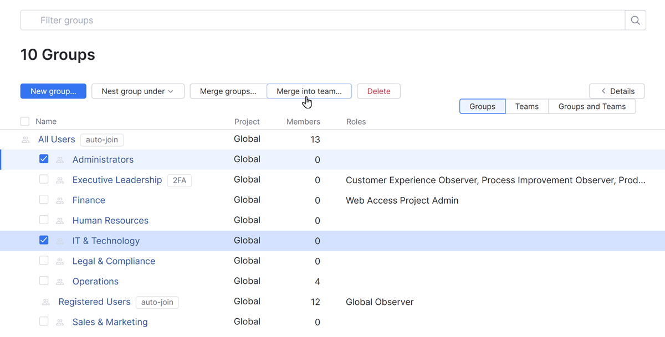The width and height of the screenshot is (665, 337).
Task: Deselect the IT & Technology checkbox
Action: 44,240
